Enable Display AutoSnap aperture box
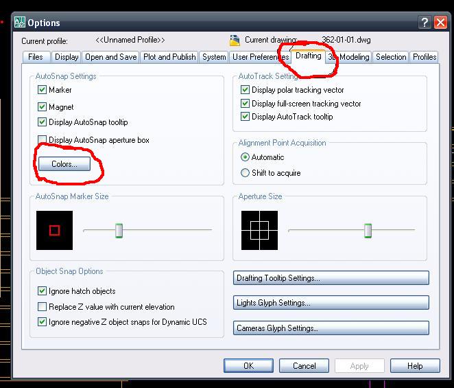 (42, 139)
